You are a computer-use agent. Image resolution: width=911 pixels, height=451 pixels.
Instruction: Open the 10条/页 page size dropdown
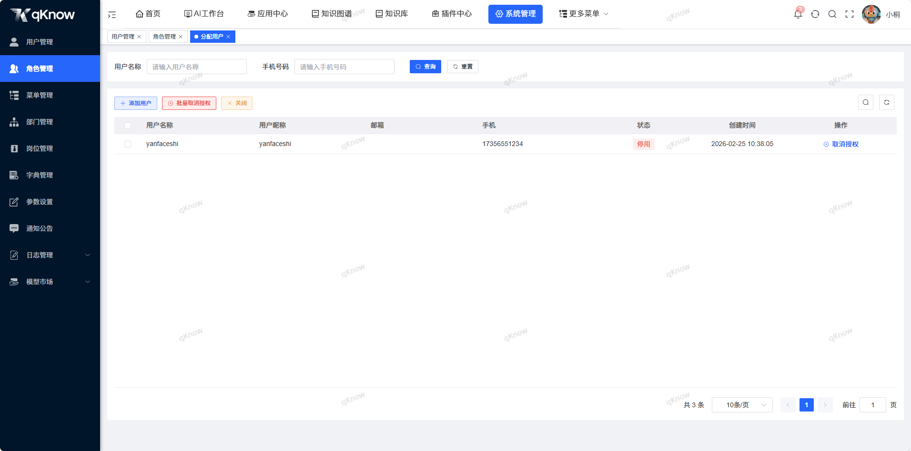742,405
